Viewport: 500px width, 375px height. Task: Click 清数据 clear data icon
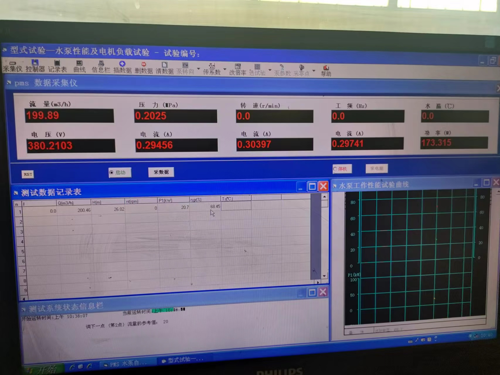164,68
